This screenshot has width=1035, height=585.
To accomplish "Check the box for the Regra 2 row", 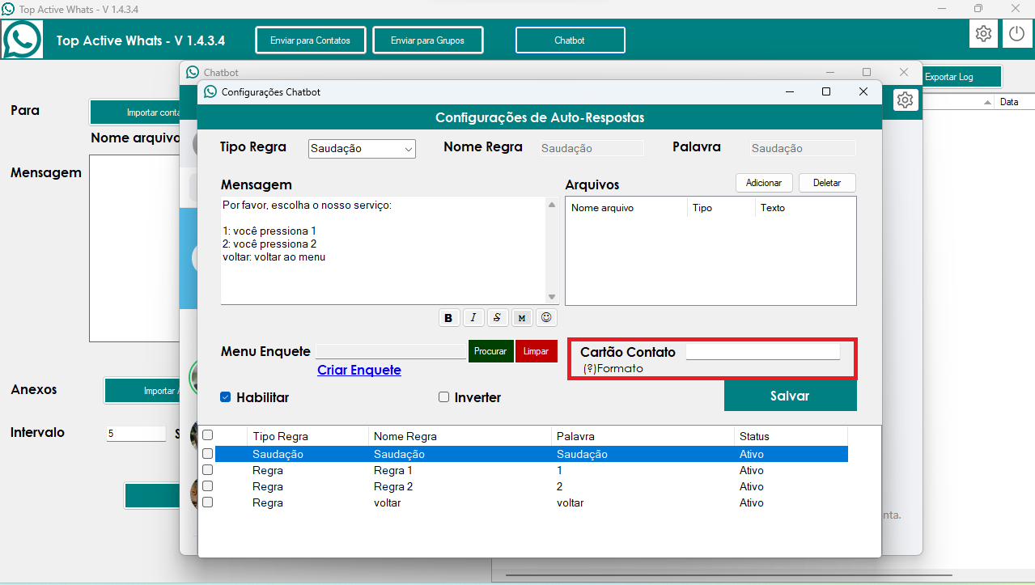I will (208, 486).
